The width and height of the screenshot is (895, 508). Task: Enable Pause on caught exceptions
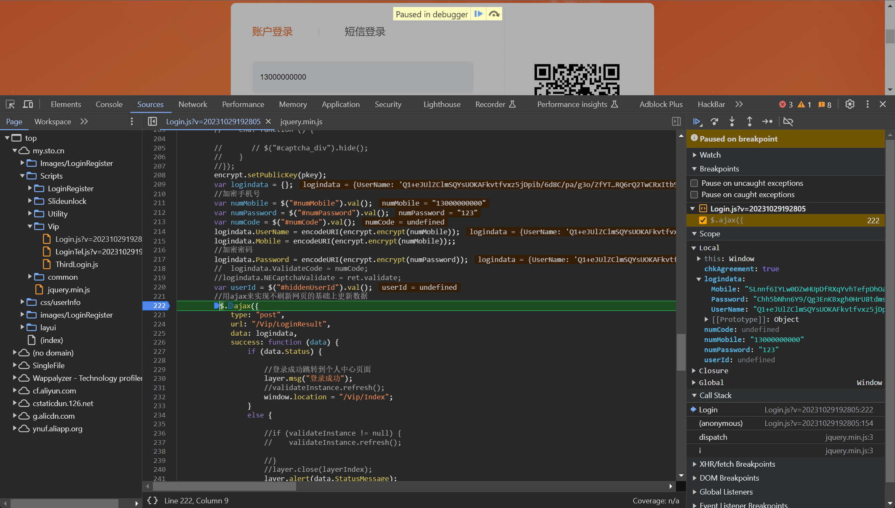(x=695, y=195)
